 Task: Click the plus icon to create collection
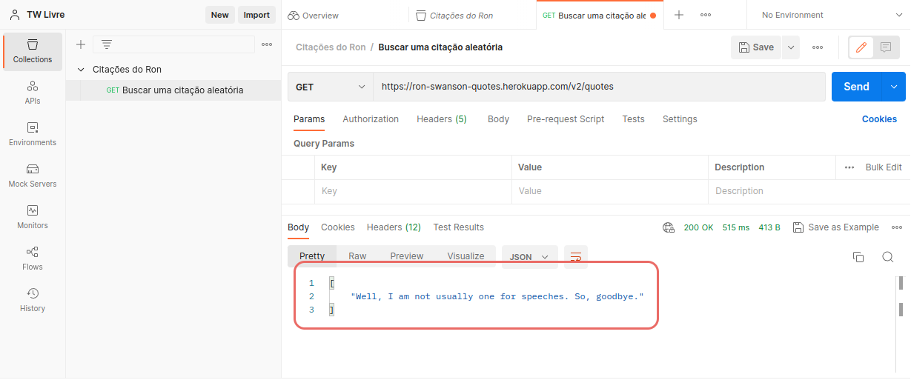tap(81, 44)
